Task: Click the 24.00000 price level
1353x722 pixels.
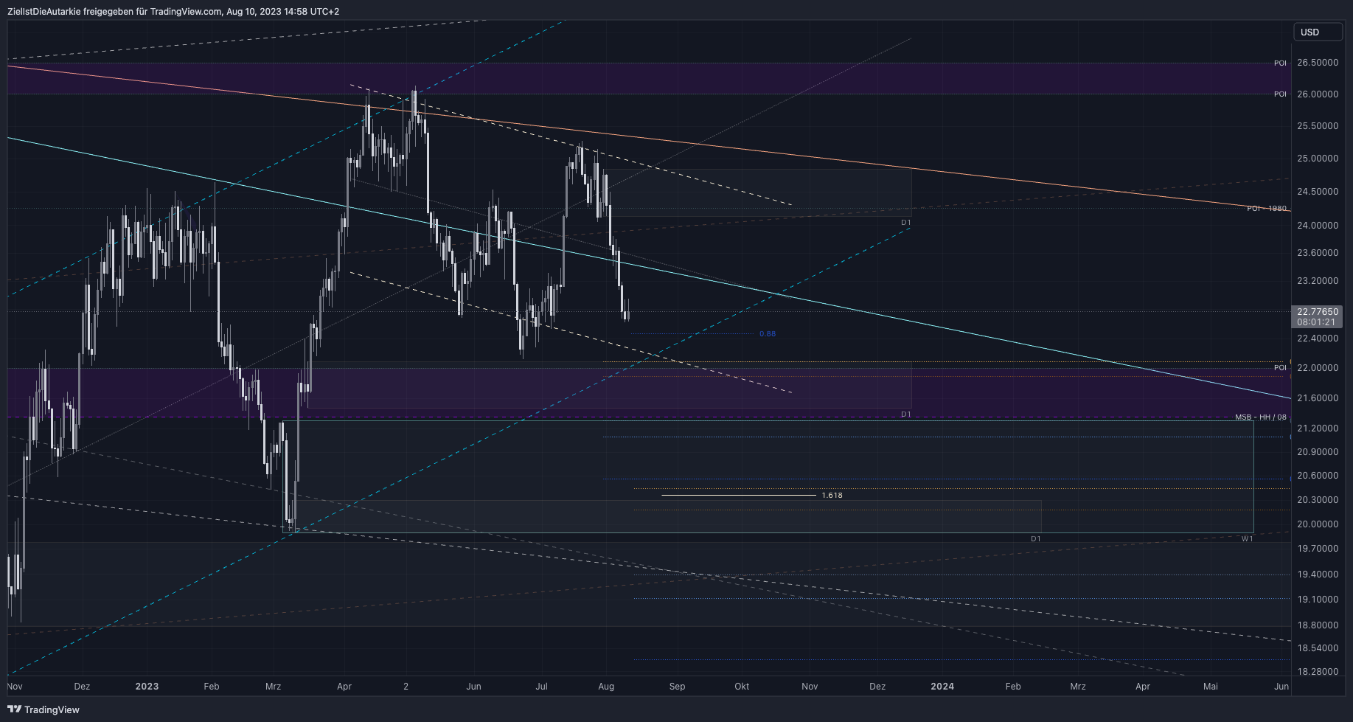Action: point(1318,226)
